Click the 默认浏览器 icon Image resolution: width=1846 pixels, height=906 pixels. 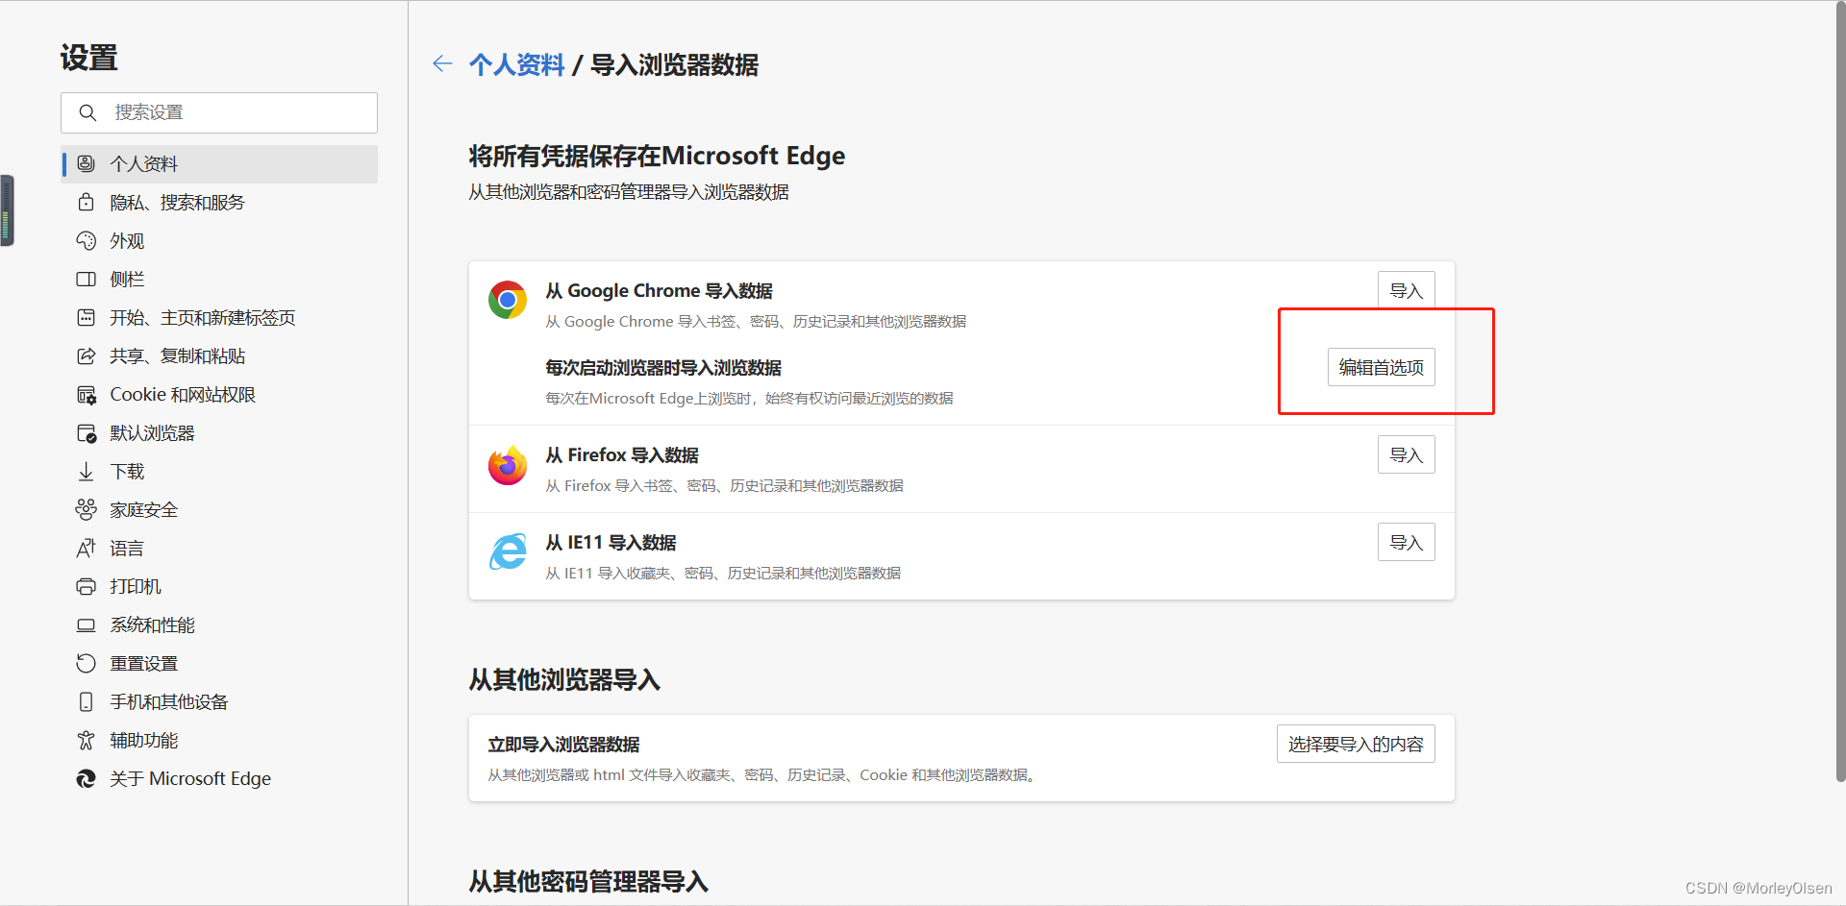point(86,432)
